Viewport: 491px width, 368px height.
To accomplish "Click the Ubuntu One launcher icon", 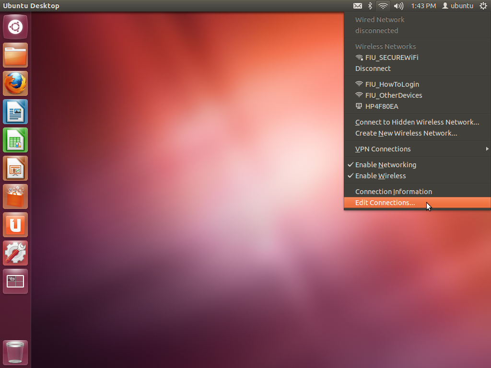I will pyautogui.click(x=15, y=225).
